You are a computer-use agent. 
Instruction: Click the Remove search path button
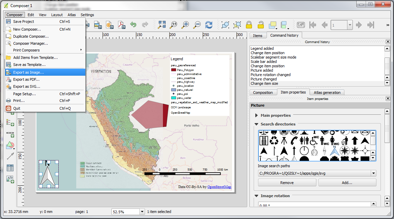(287, 183)
